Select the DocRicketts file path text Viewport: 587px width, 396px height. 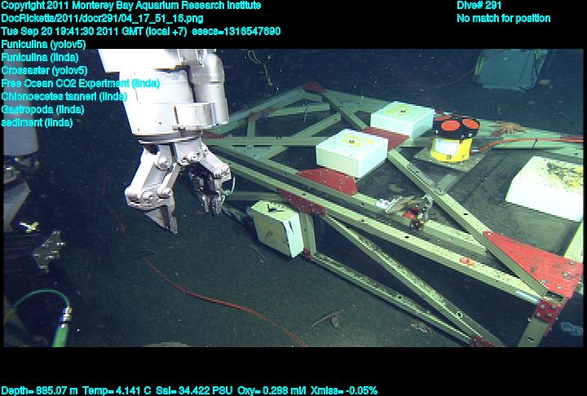pyautogui.click(x=102, y=19)
